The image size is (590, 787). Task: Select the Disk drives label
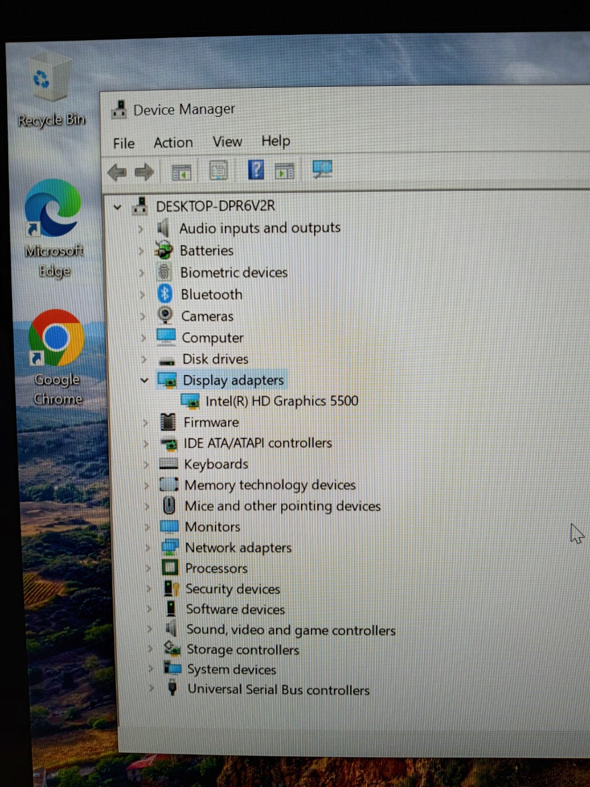(x=215, y=359)
